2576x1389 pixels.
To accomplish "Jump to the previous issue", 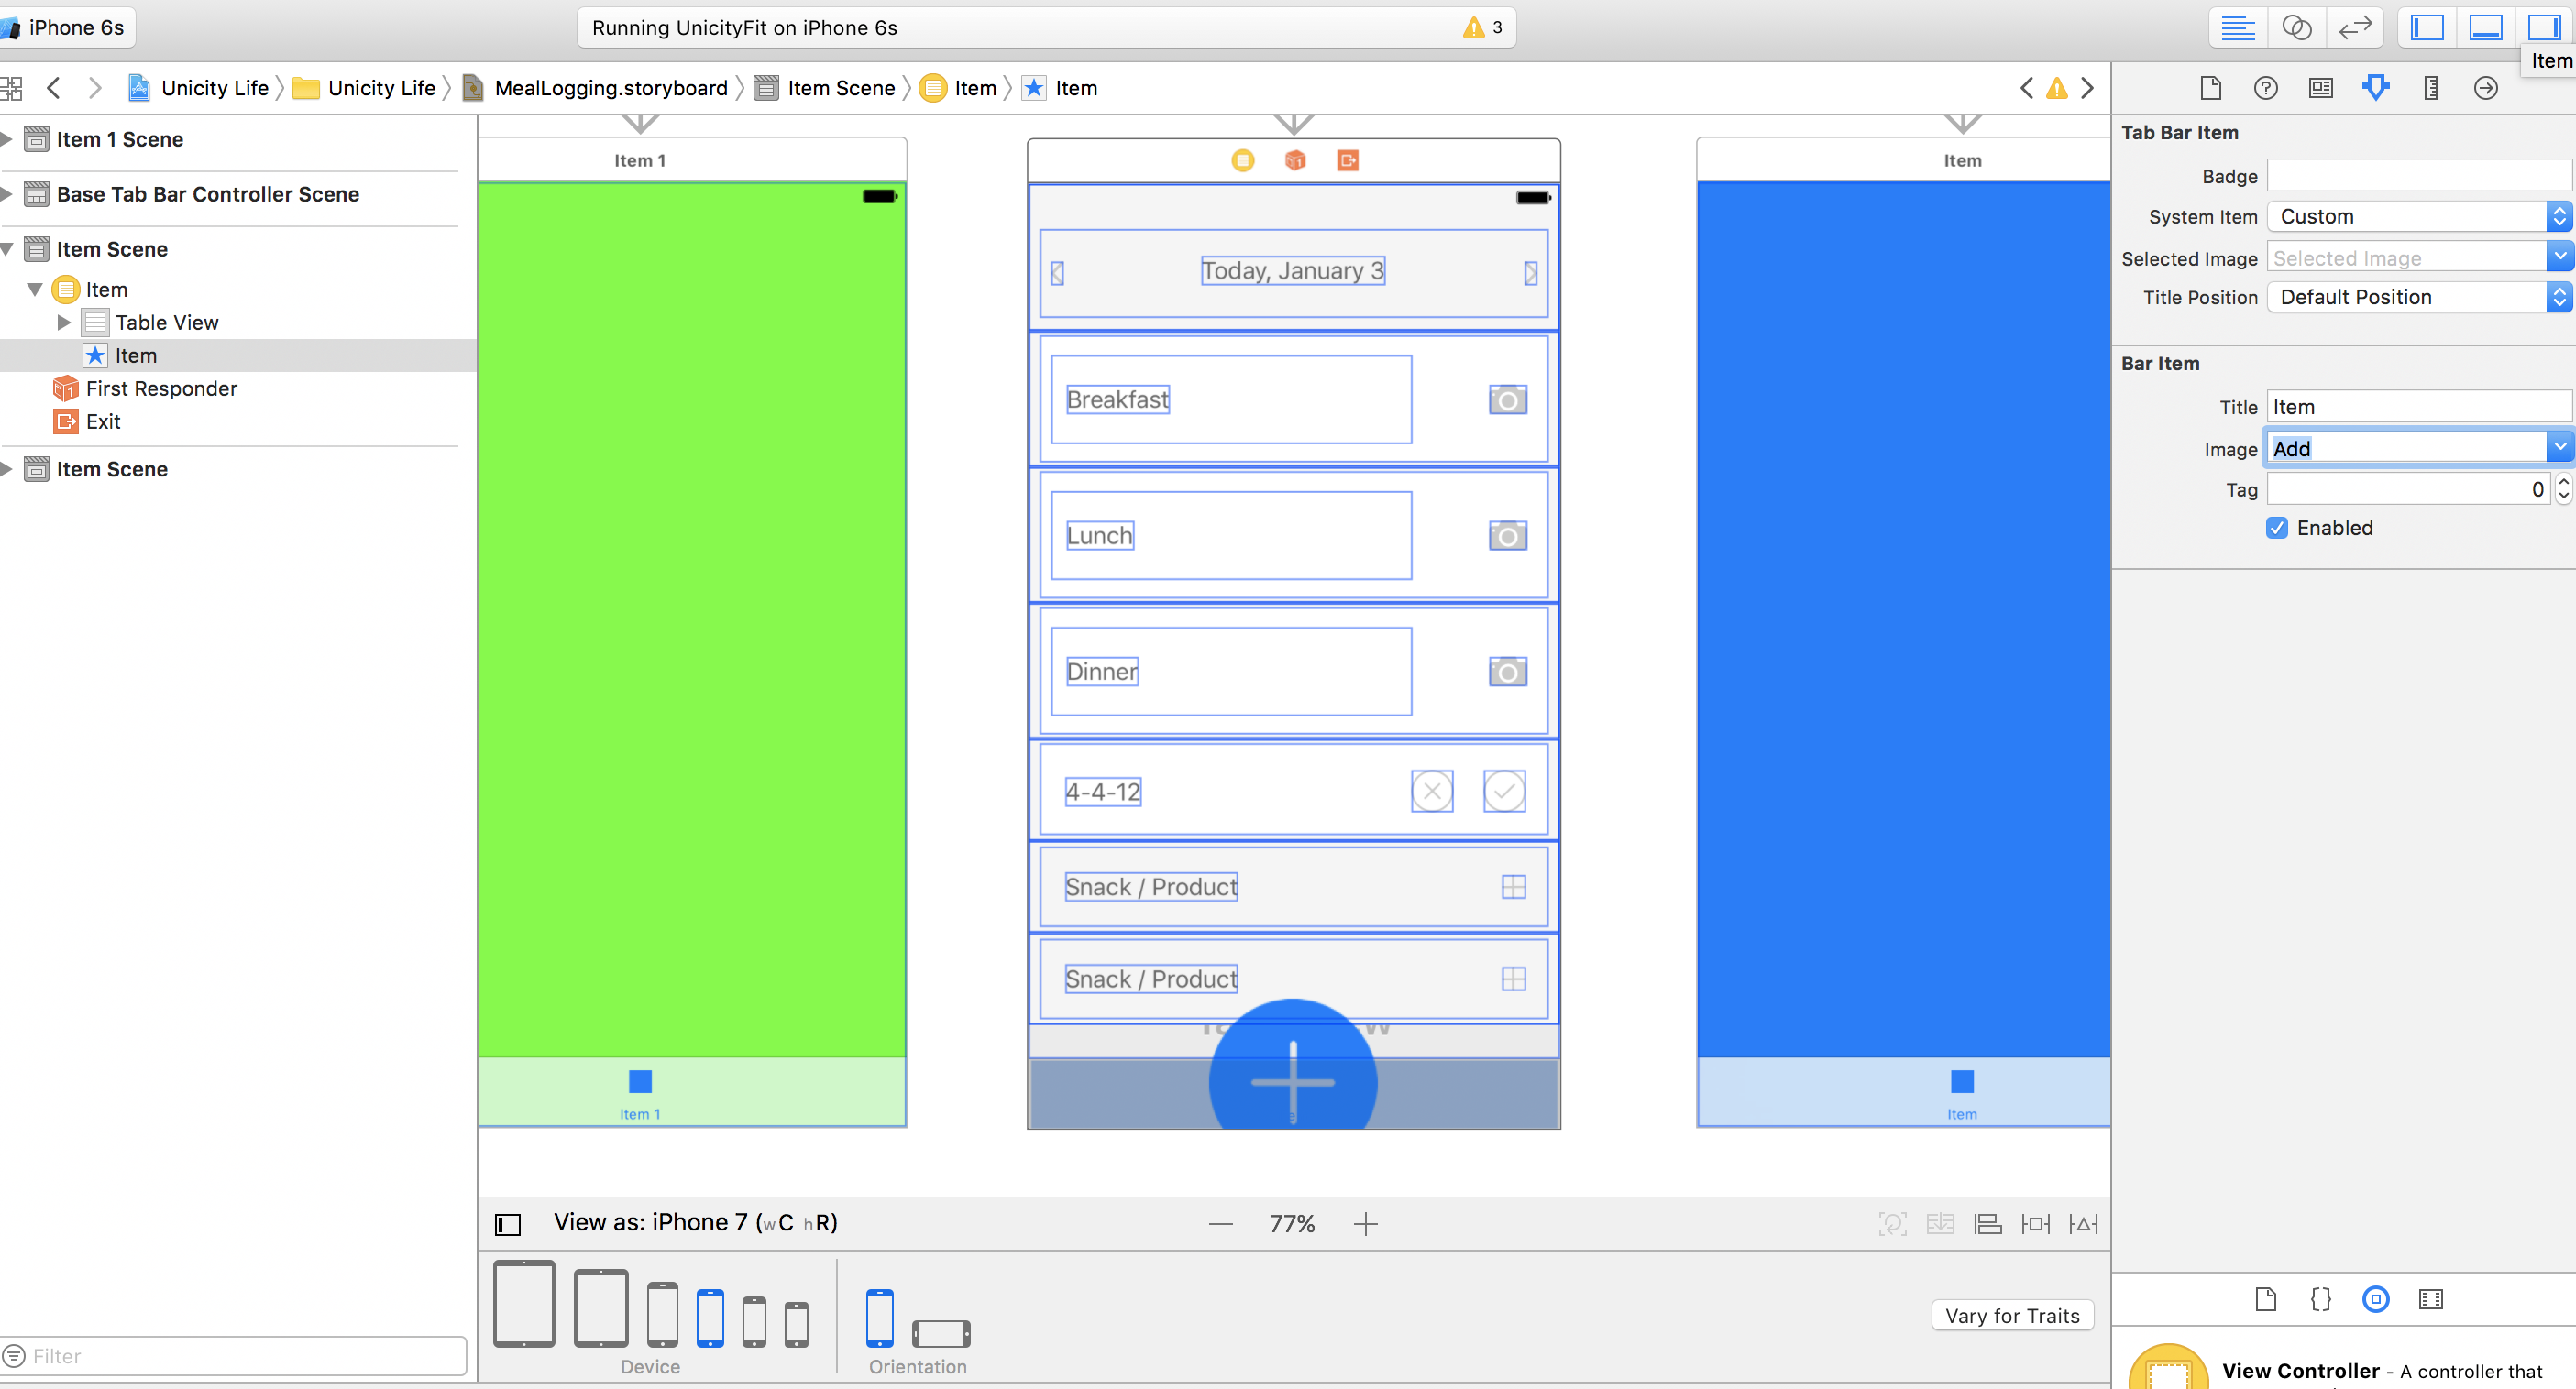I will point(2026,88).
